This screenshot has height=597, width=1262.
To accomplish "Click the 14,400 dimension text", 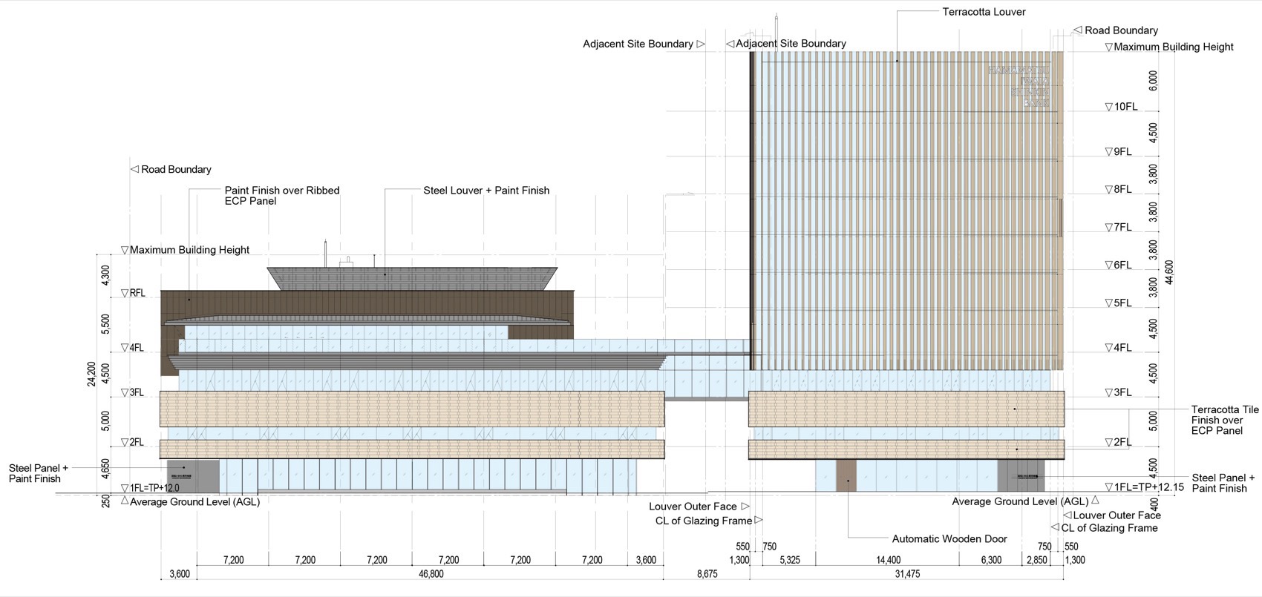I will (888, 560).
